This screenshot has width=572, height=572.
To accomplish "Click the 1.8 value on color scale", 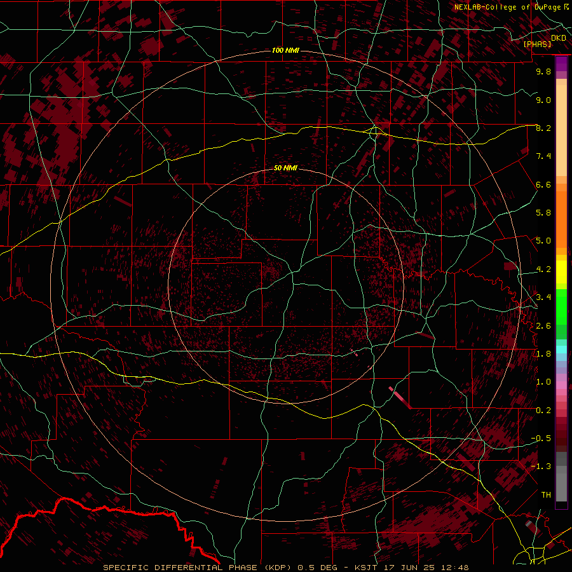I will [x=543, y=354].
